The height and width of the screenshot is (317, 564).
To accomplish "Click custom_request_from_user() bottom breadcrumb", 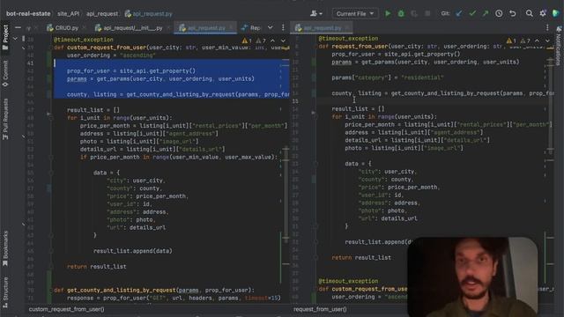I will point(67,309).
